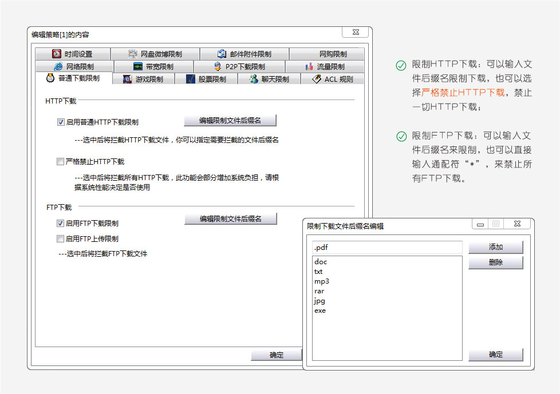Click the game icon on 游戏限制 tab
The width and height of the screenshot is (560, 394).
coord(128,79)
